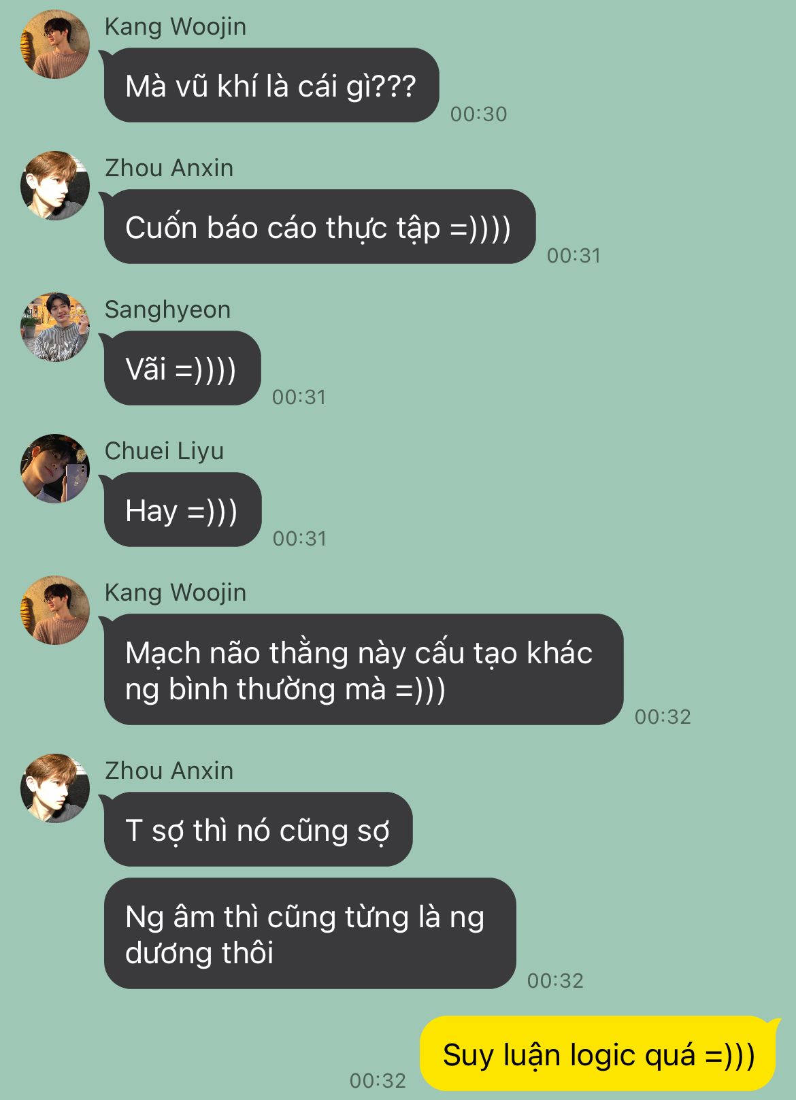This screenshot has width=796, height=1100.
Task: Tap the yellow 'Suy luận logic quá' bubble
Action: click(x=600, y=1053)
